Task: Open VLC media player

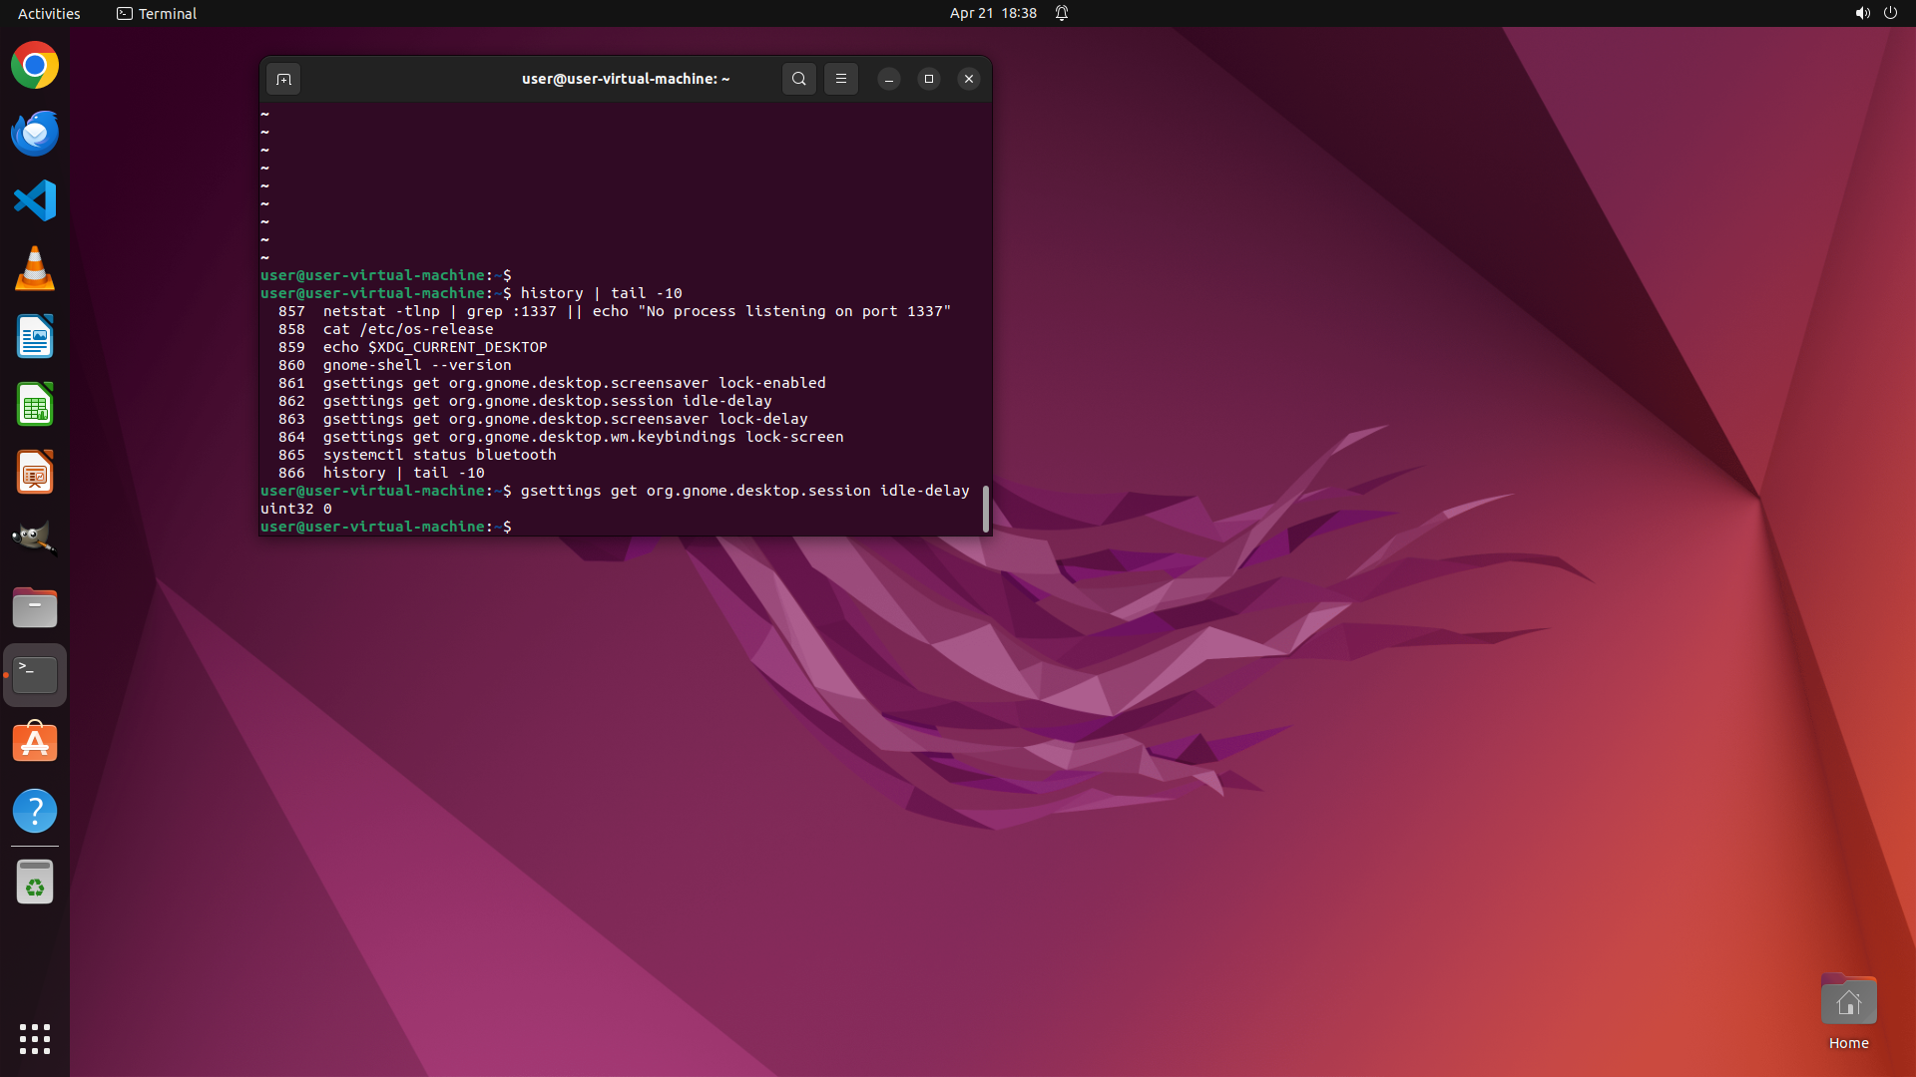Action: [35, 268]
